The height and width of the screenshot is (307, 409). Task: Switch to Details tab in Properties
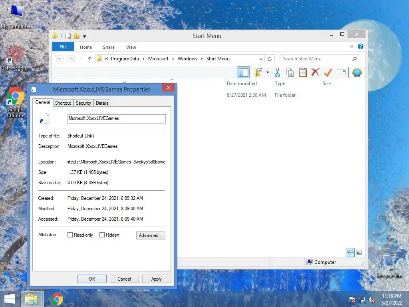102,103
